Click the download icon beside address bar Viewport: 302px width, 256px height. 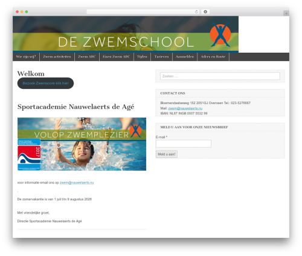pyautogui.click(x=205, y=11)
